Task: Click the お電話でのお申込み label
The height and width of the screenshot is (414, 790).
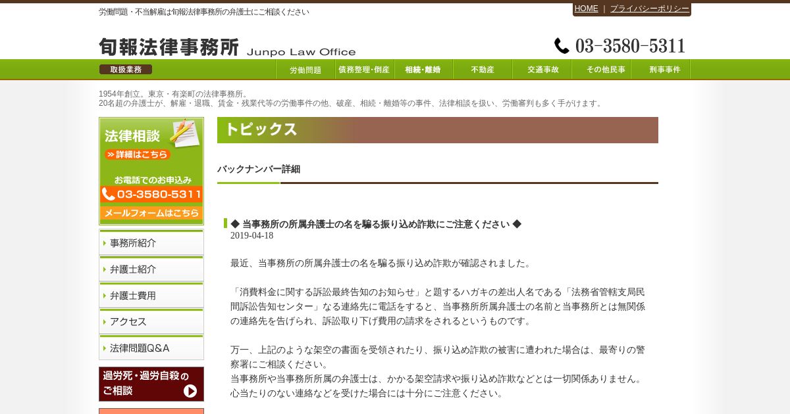Action: [x=153, y=179]
